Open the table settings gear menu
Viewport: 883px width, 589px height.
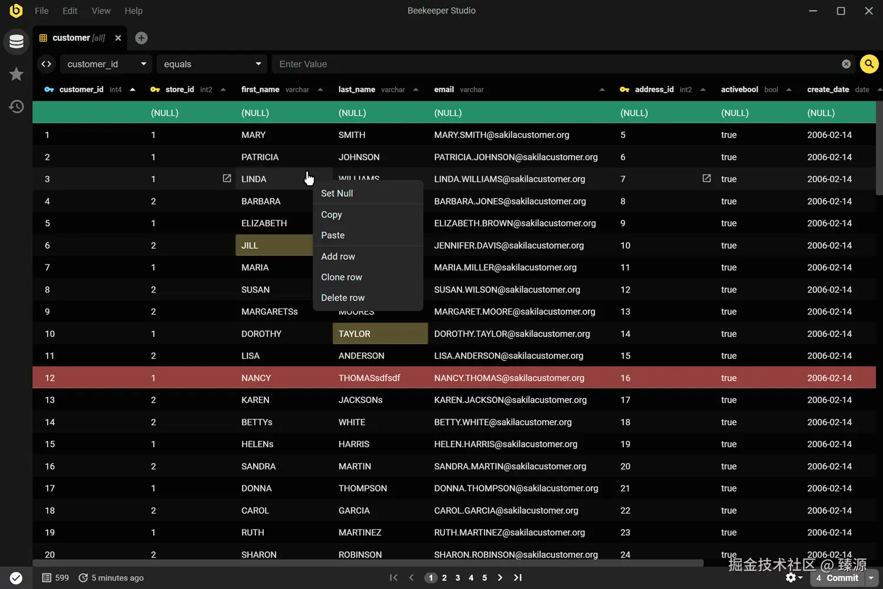click(x=794, y=578)
